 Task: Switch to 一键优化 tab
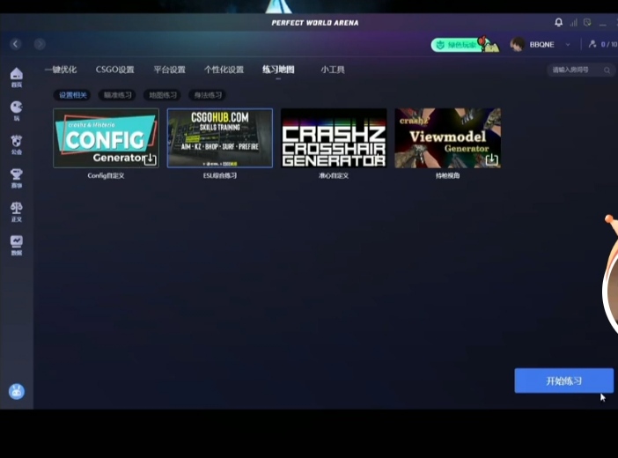tap(61, 70)
